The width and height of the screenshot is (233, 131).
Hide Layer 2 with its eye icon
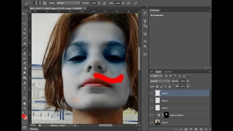tap(151, 100)
